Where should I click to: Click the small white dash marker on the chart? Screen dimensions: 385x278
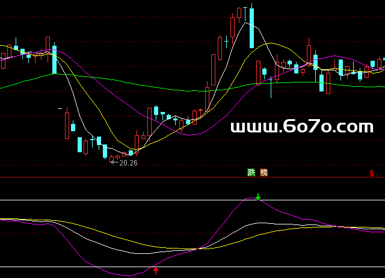pyautogui.click(x=60, y=108)
